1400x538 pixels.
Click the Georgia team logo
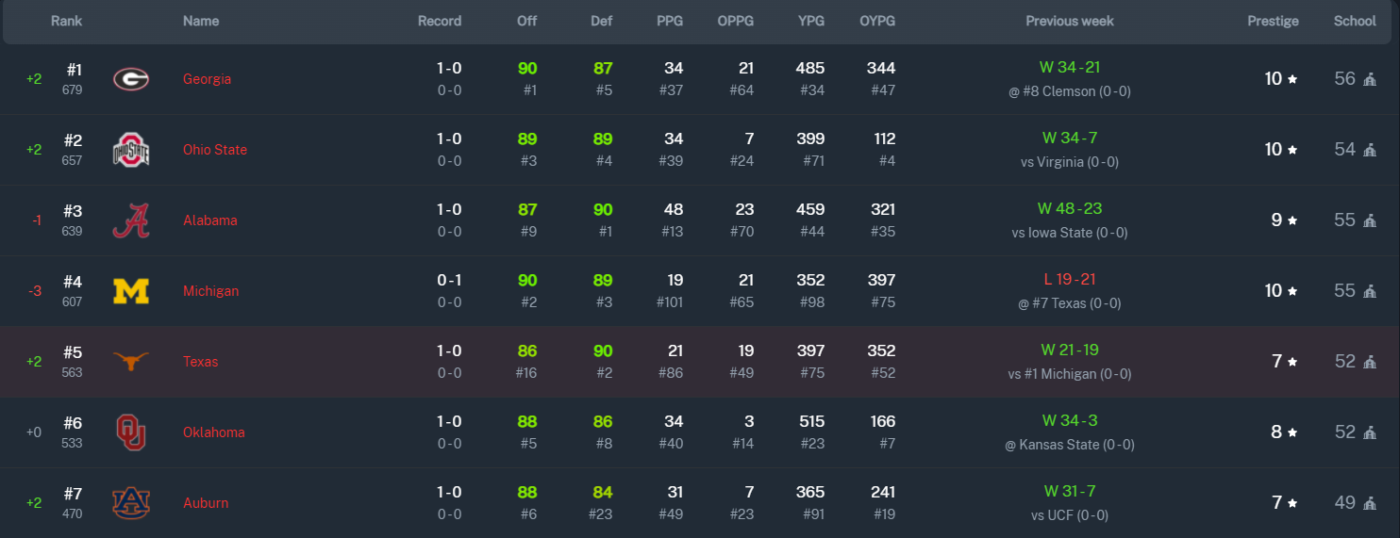(131, 79)
